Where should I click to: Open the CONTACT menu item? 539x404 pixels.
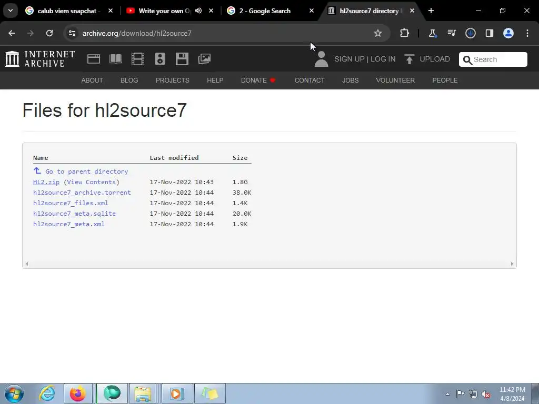310,80
